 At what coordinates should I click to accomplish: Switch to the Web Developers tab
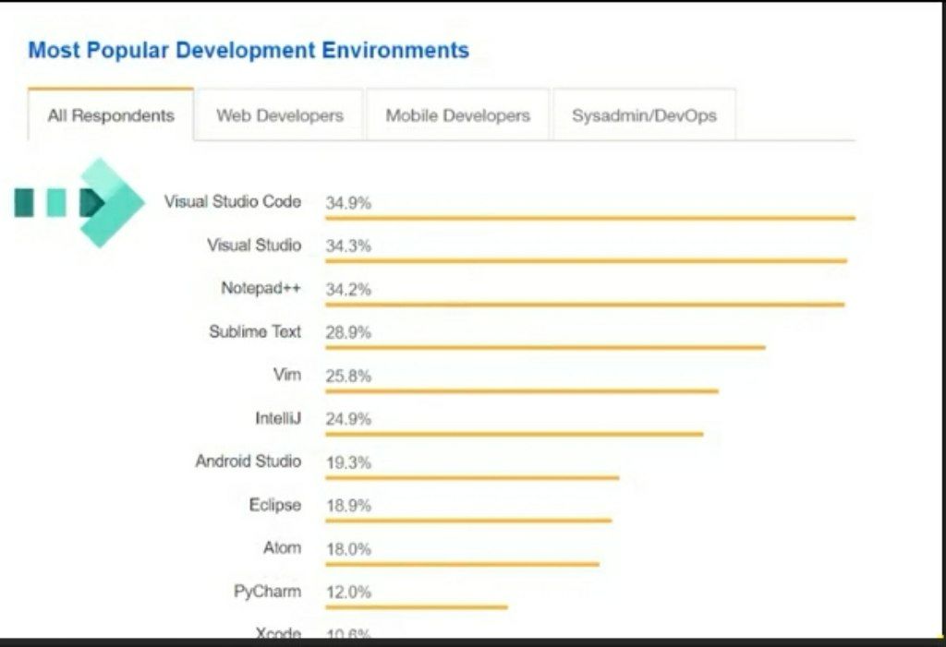(280, 114)
